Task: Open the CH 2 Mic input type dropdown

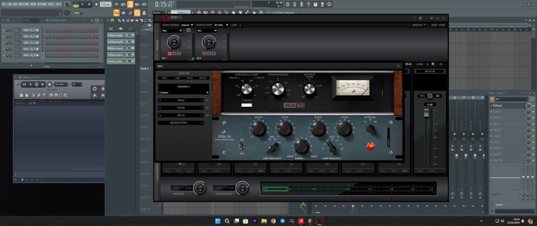Action: click(x=208, y=30)
